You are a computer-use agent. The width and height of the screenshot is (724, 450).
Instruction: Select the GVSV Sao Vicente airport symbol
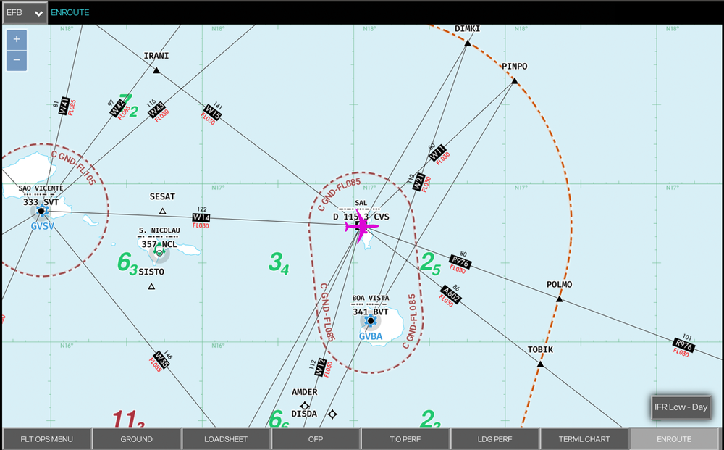pyautogui.click(x=41, y=211)
